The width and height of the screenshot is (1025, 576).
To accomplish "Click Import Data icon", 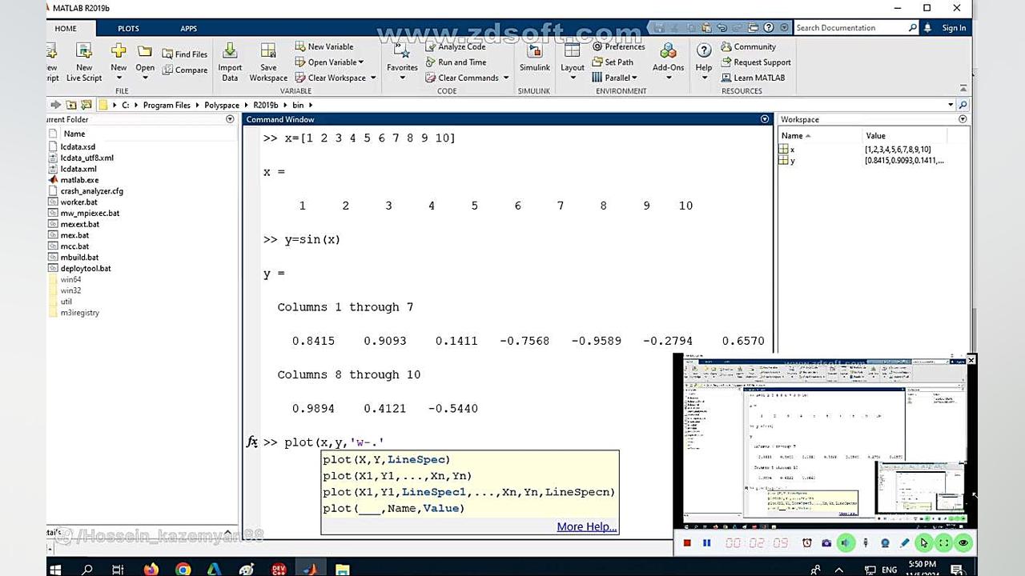I will tap(230, 62).
